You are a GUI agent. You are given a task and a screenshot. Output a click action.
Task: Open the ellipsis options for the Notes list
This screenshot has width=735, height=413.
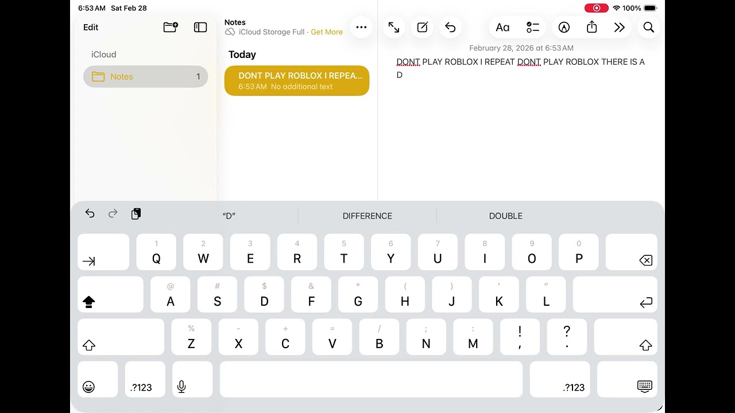click(x=361, y=27)
